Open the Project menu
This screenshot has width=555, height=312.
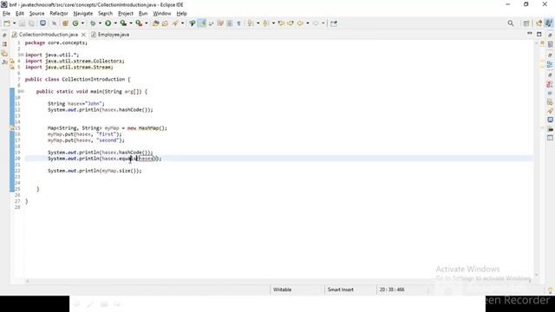[125, 14]
